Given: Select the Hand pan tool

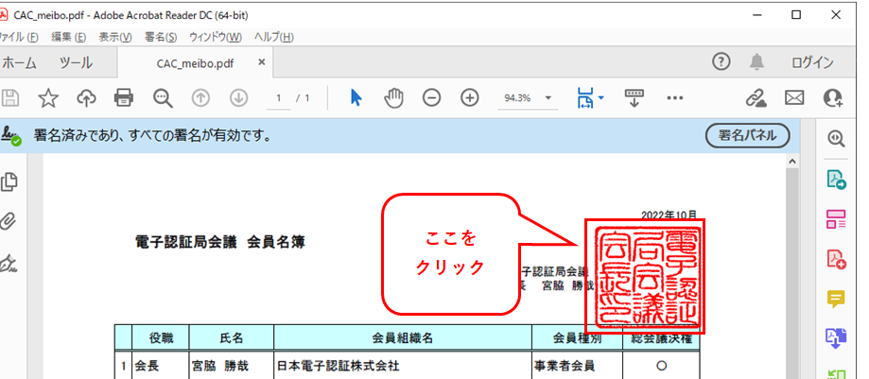Looking at the screenshot, I should click(x=394, y=97).
